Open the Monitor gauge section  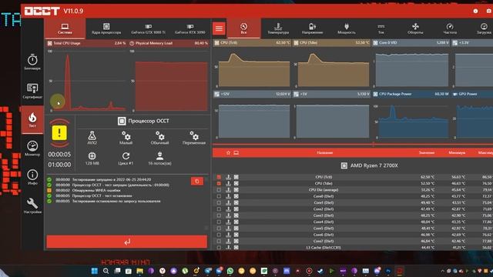pos(32,149)
